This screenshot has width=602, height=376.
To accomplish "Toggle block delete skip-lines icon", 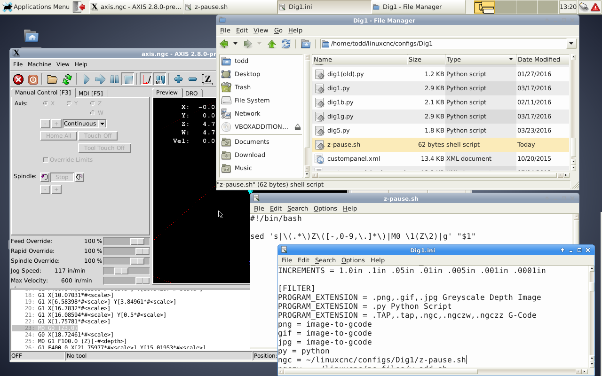I will click(x=146, y=79).
